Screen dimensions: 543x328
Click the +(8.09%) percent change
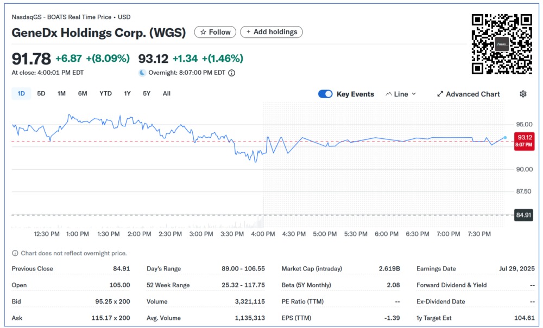tap(108, 59)
